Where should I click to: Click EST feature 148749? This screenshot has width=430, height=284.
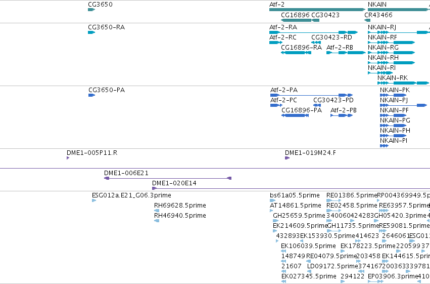[283, 262]
